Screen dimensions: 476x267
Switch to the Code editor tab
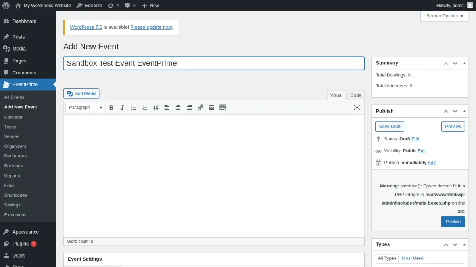(356, 95)
